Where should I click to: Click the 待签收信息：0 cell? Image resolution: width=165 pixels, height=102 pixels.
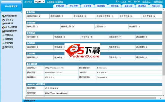[38, 16]
